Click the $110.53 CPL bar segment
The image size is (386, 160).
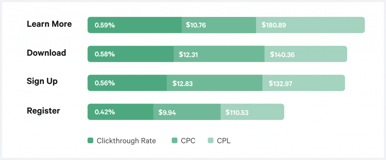252,112
